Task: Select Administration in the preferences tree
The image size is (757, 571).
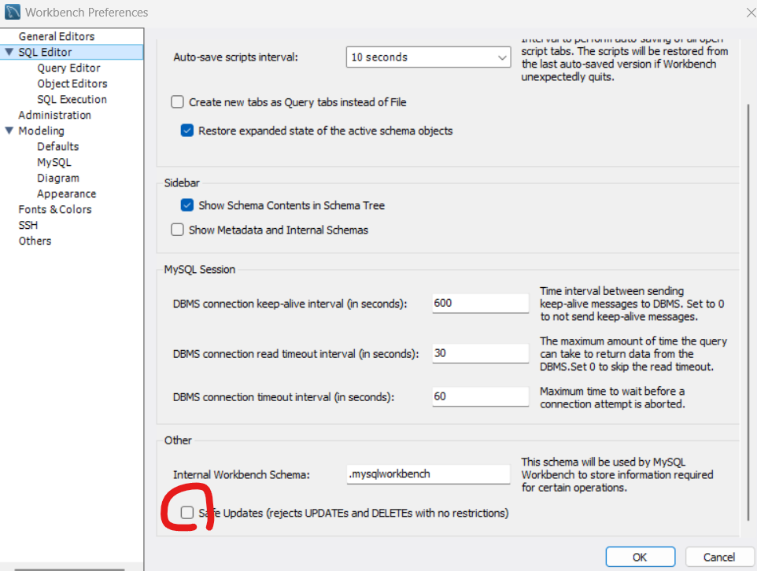Action: 54,115
